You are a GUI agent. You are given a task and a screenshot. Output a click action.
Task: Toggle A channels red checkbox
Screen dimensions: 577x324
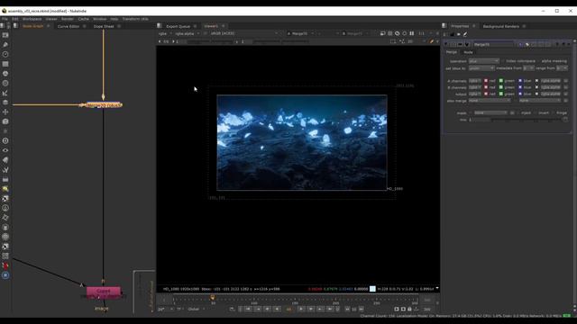[486, 81]
